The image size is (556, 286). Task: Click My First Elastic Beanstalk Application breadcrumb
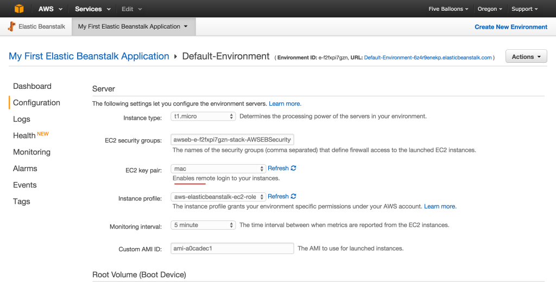[x=89, y=56]
